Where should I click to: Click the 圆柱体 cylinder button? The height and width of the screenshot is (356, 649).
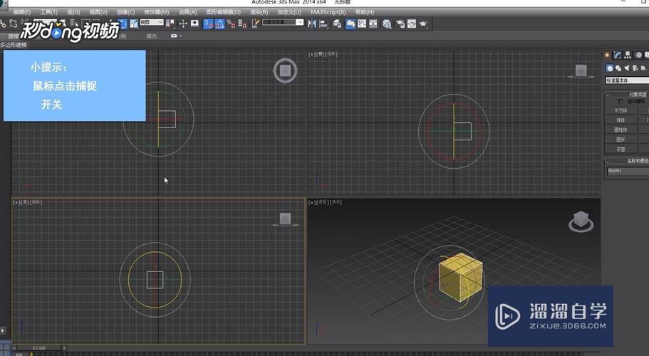coord(621,130)
